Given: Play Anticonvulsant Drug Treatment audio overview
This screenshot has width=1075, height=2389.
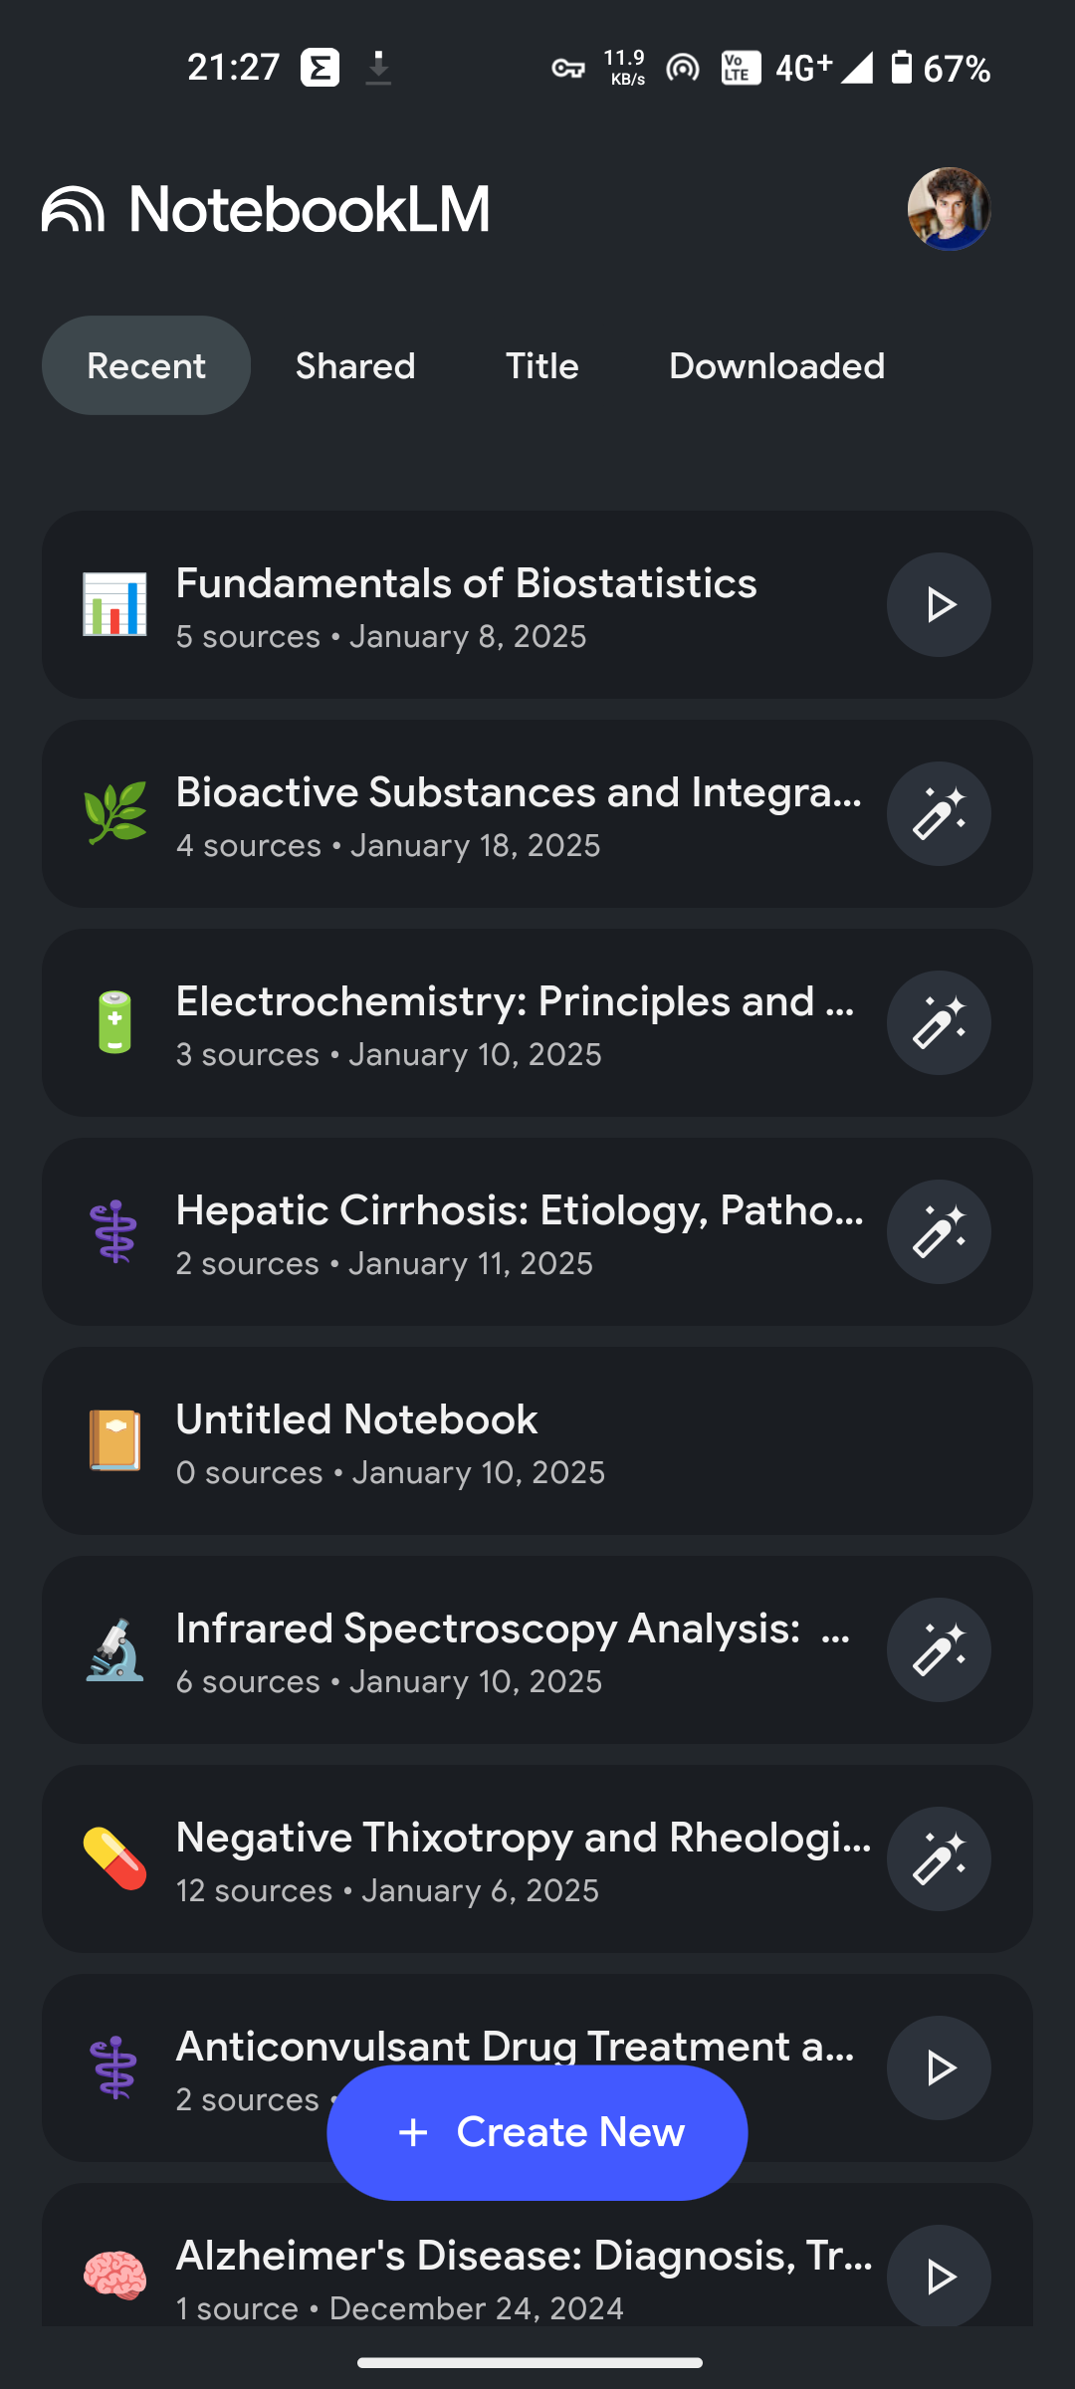Looking at the screenshot, I should pyautogui.click(x=939, y=2067).
